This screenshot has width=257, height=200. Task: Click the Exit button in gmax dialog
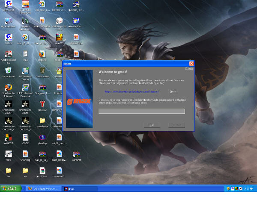pyautogui.click(x=152, y=125)
